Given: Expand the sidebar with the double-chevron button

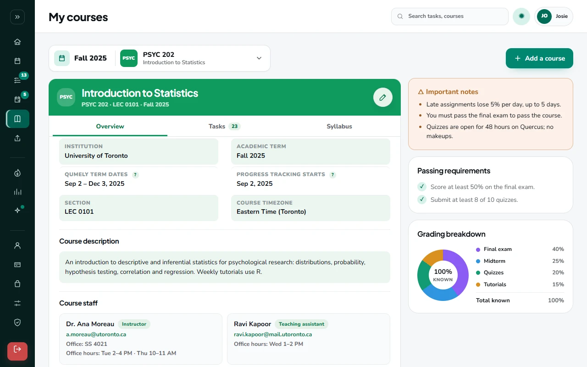Looking at the screenshot, I should click(x=17, y=17).
